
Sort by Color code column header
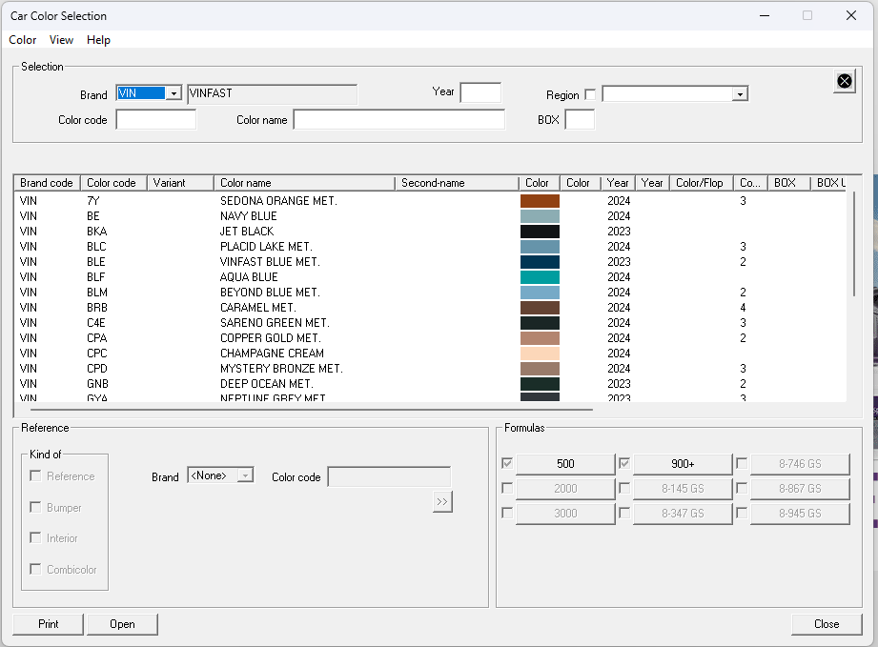coord(112,183)
